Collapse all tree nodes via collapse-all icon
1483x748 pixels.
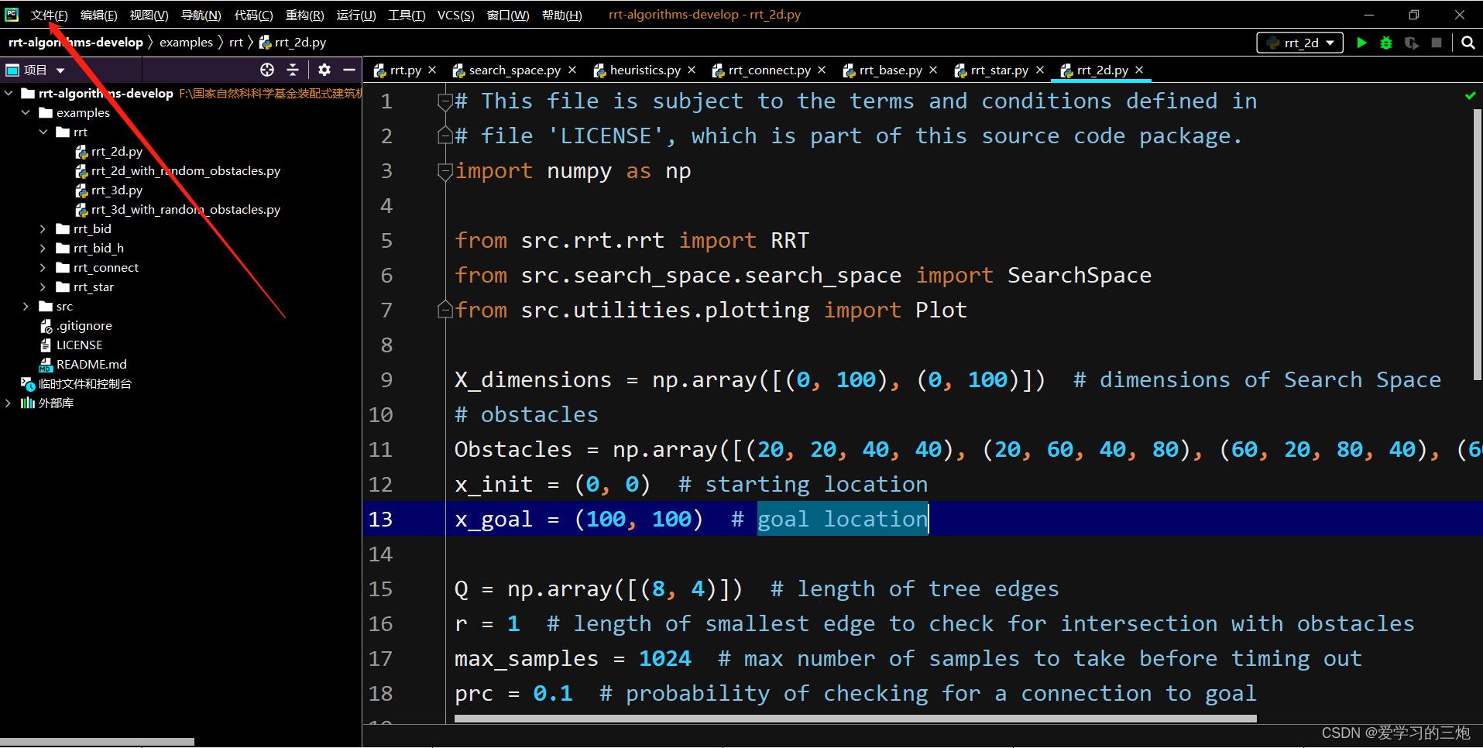(294, 70)
